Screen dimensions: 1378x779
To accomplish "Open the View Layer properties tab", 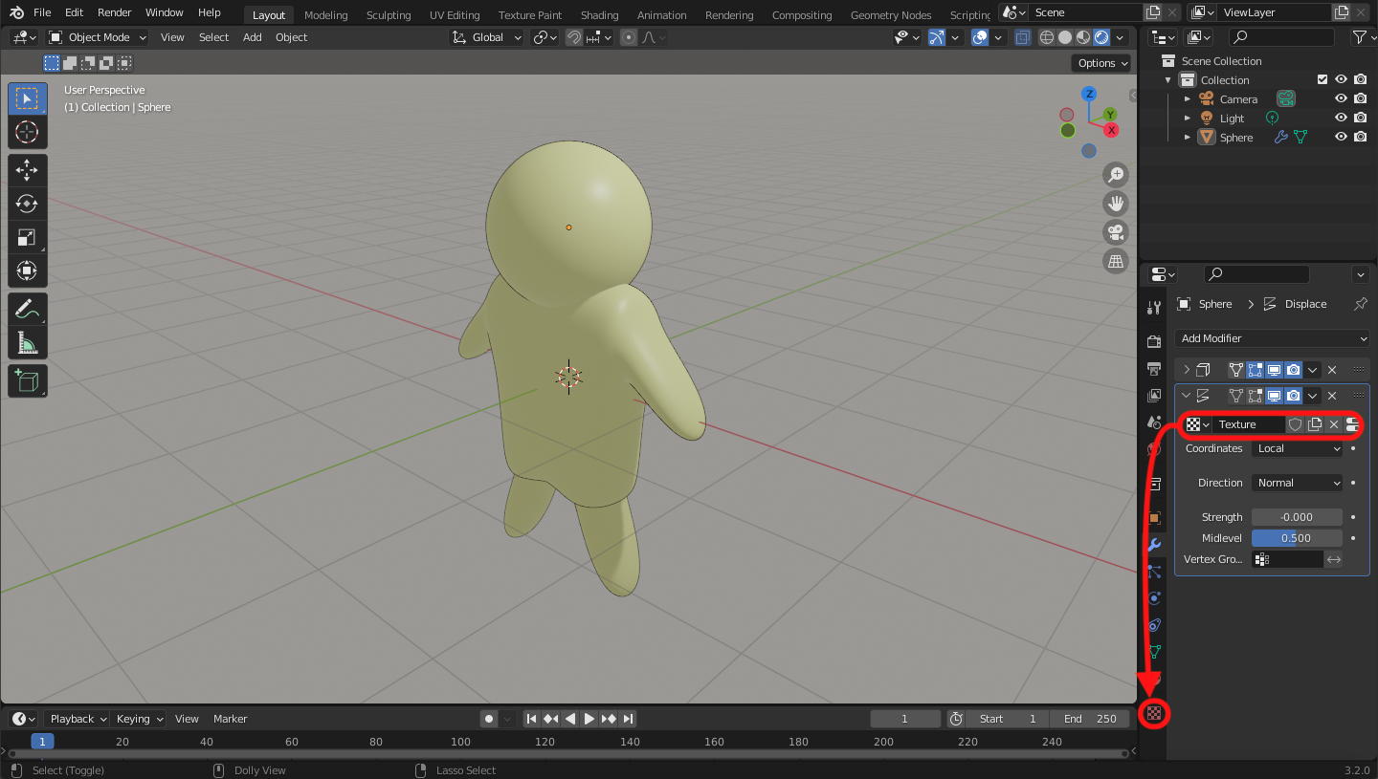I will coord(1155,395).
